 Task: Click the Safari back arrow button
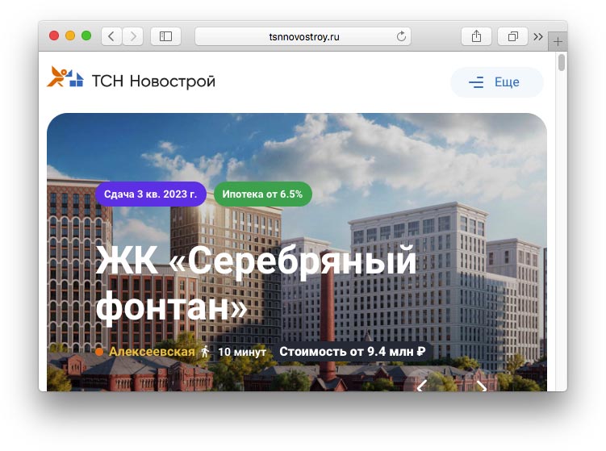[111, 36]
